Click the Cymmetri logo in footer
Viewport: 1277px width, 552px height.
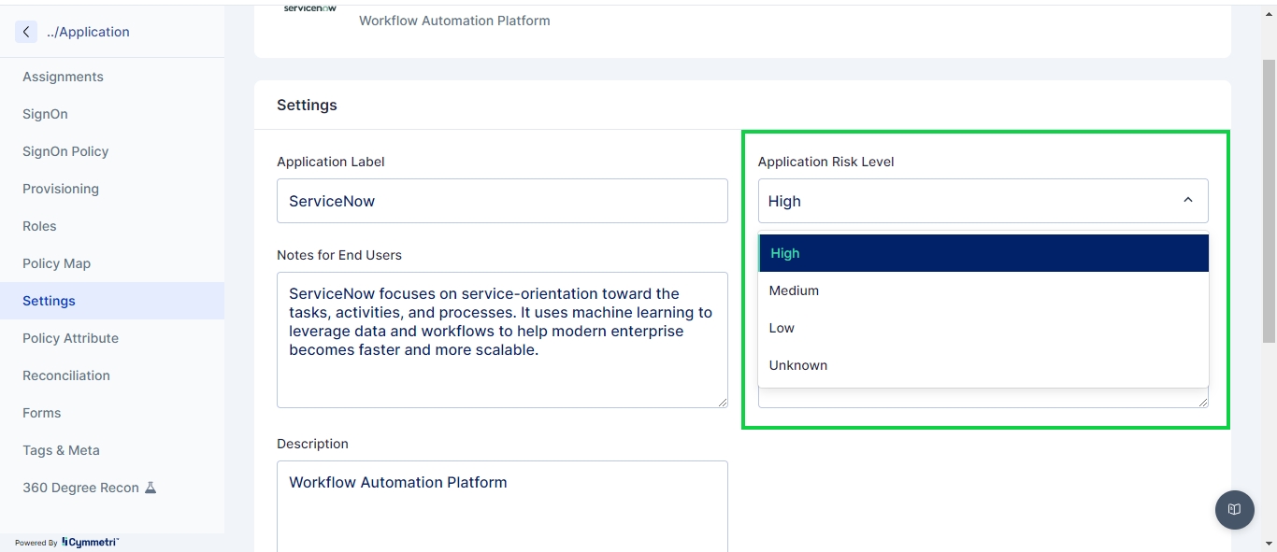pos(90,543)
